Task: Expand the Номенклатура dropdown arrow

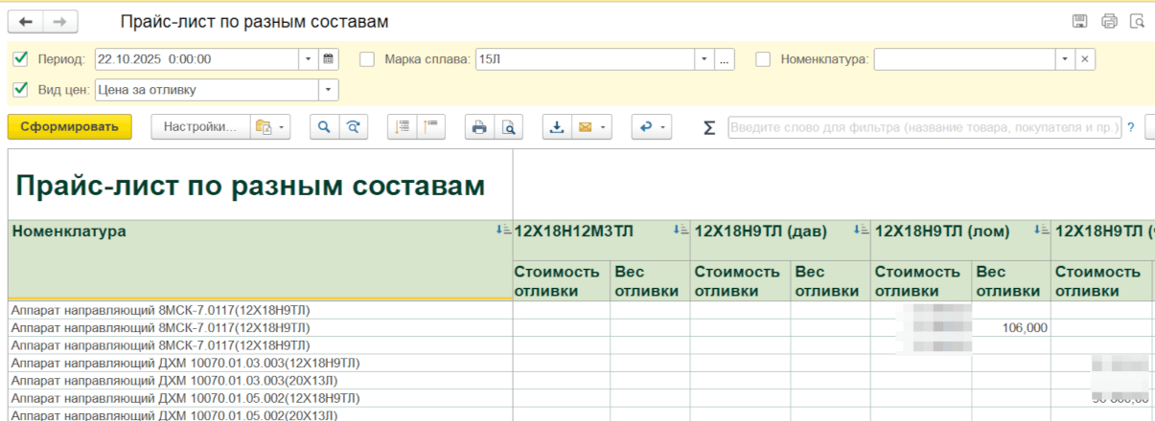Action: click(1065, 59)
